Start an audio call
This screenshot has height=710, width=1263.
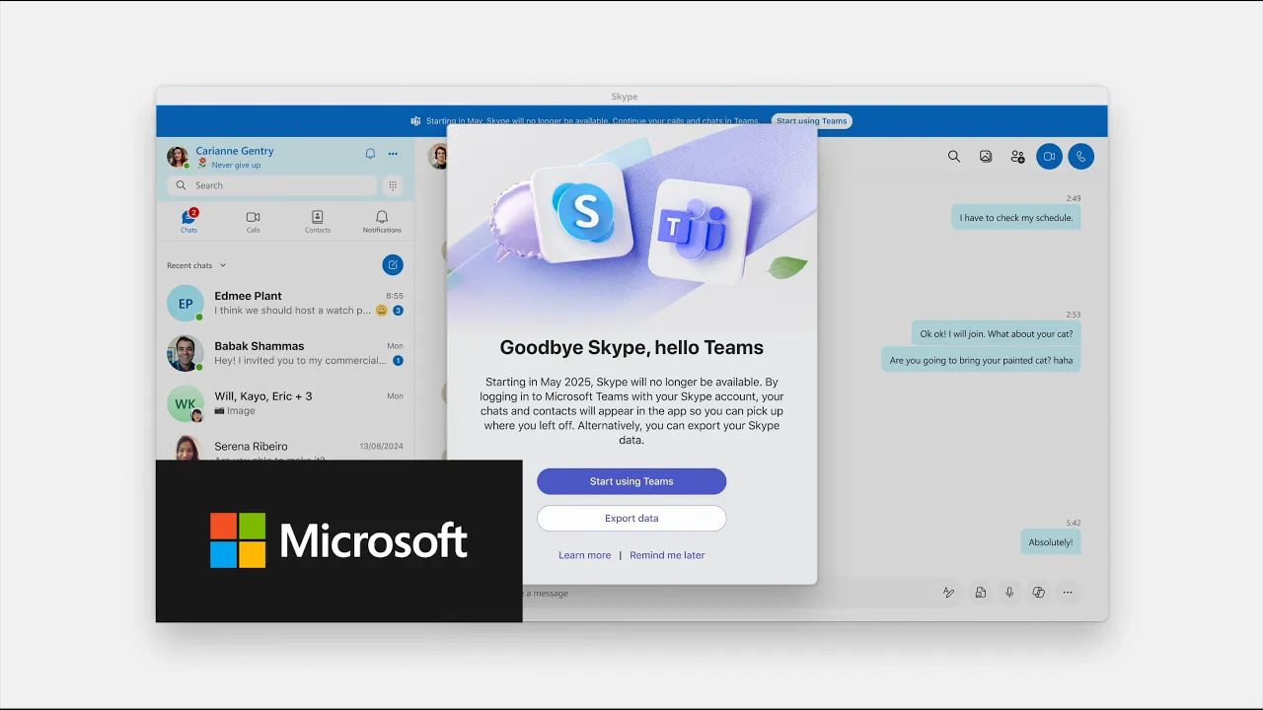pos(1081,156)
